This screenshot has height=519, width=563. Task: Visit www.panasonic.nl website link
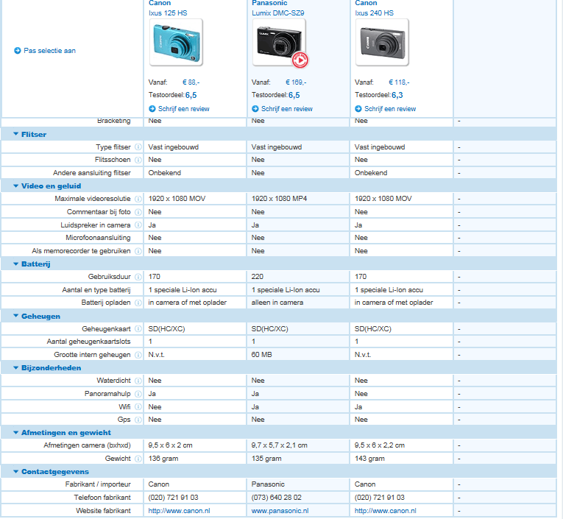coord(280,511)
